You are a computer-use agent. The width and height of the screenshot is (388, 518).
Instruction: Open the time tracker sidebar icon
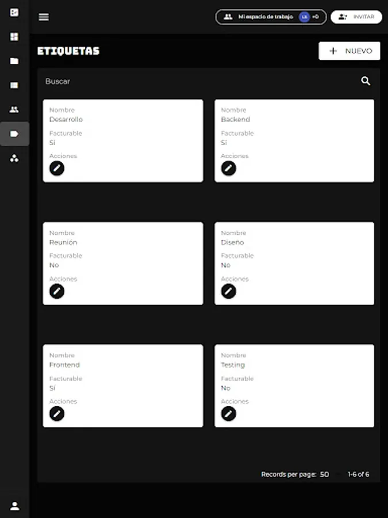click(x=14, y=13)
